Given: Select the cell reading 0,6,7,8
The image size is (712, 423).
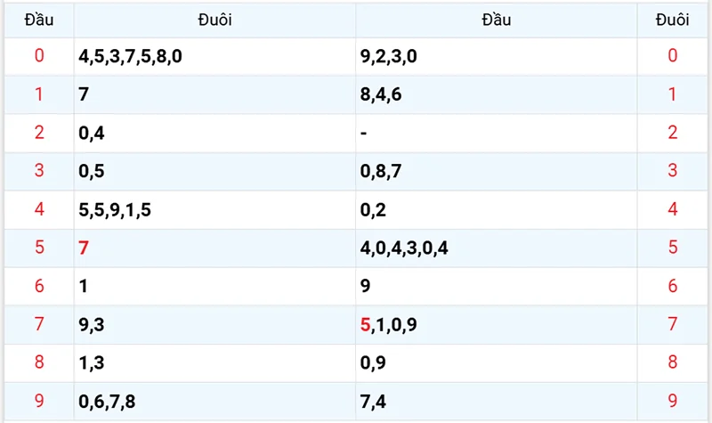Looking at the screenshot, I should click(x=107, y=402).
